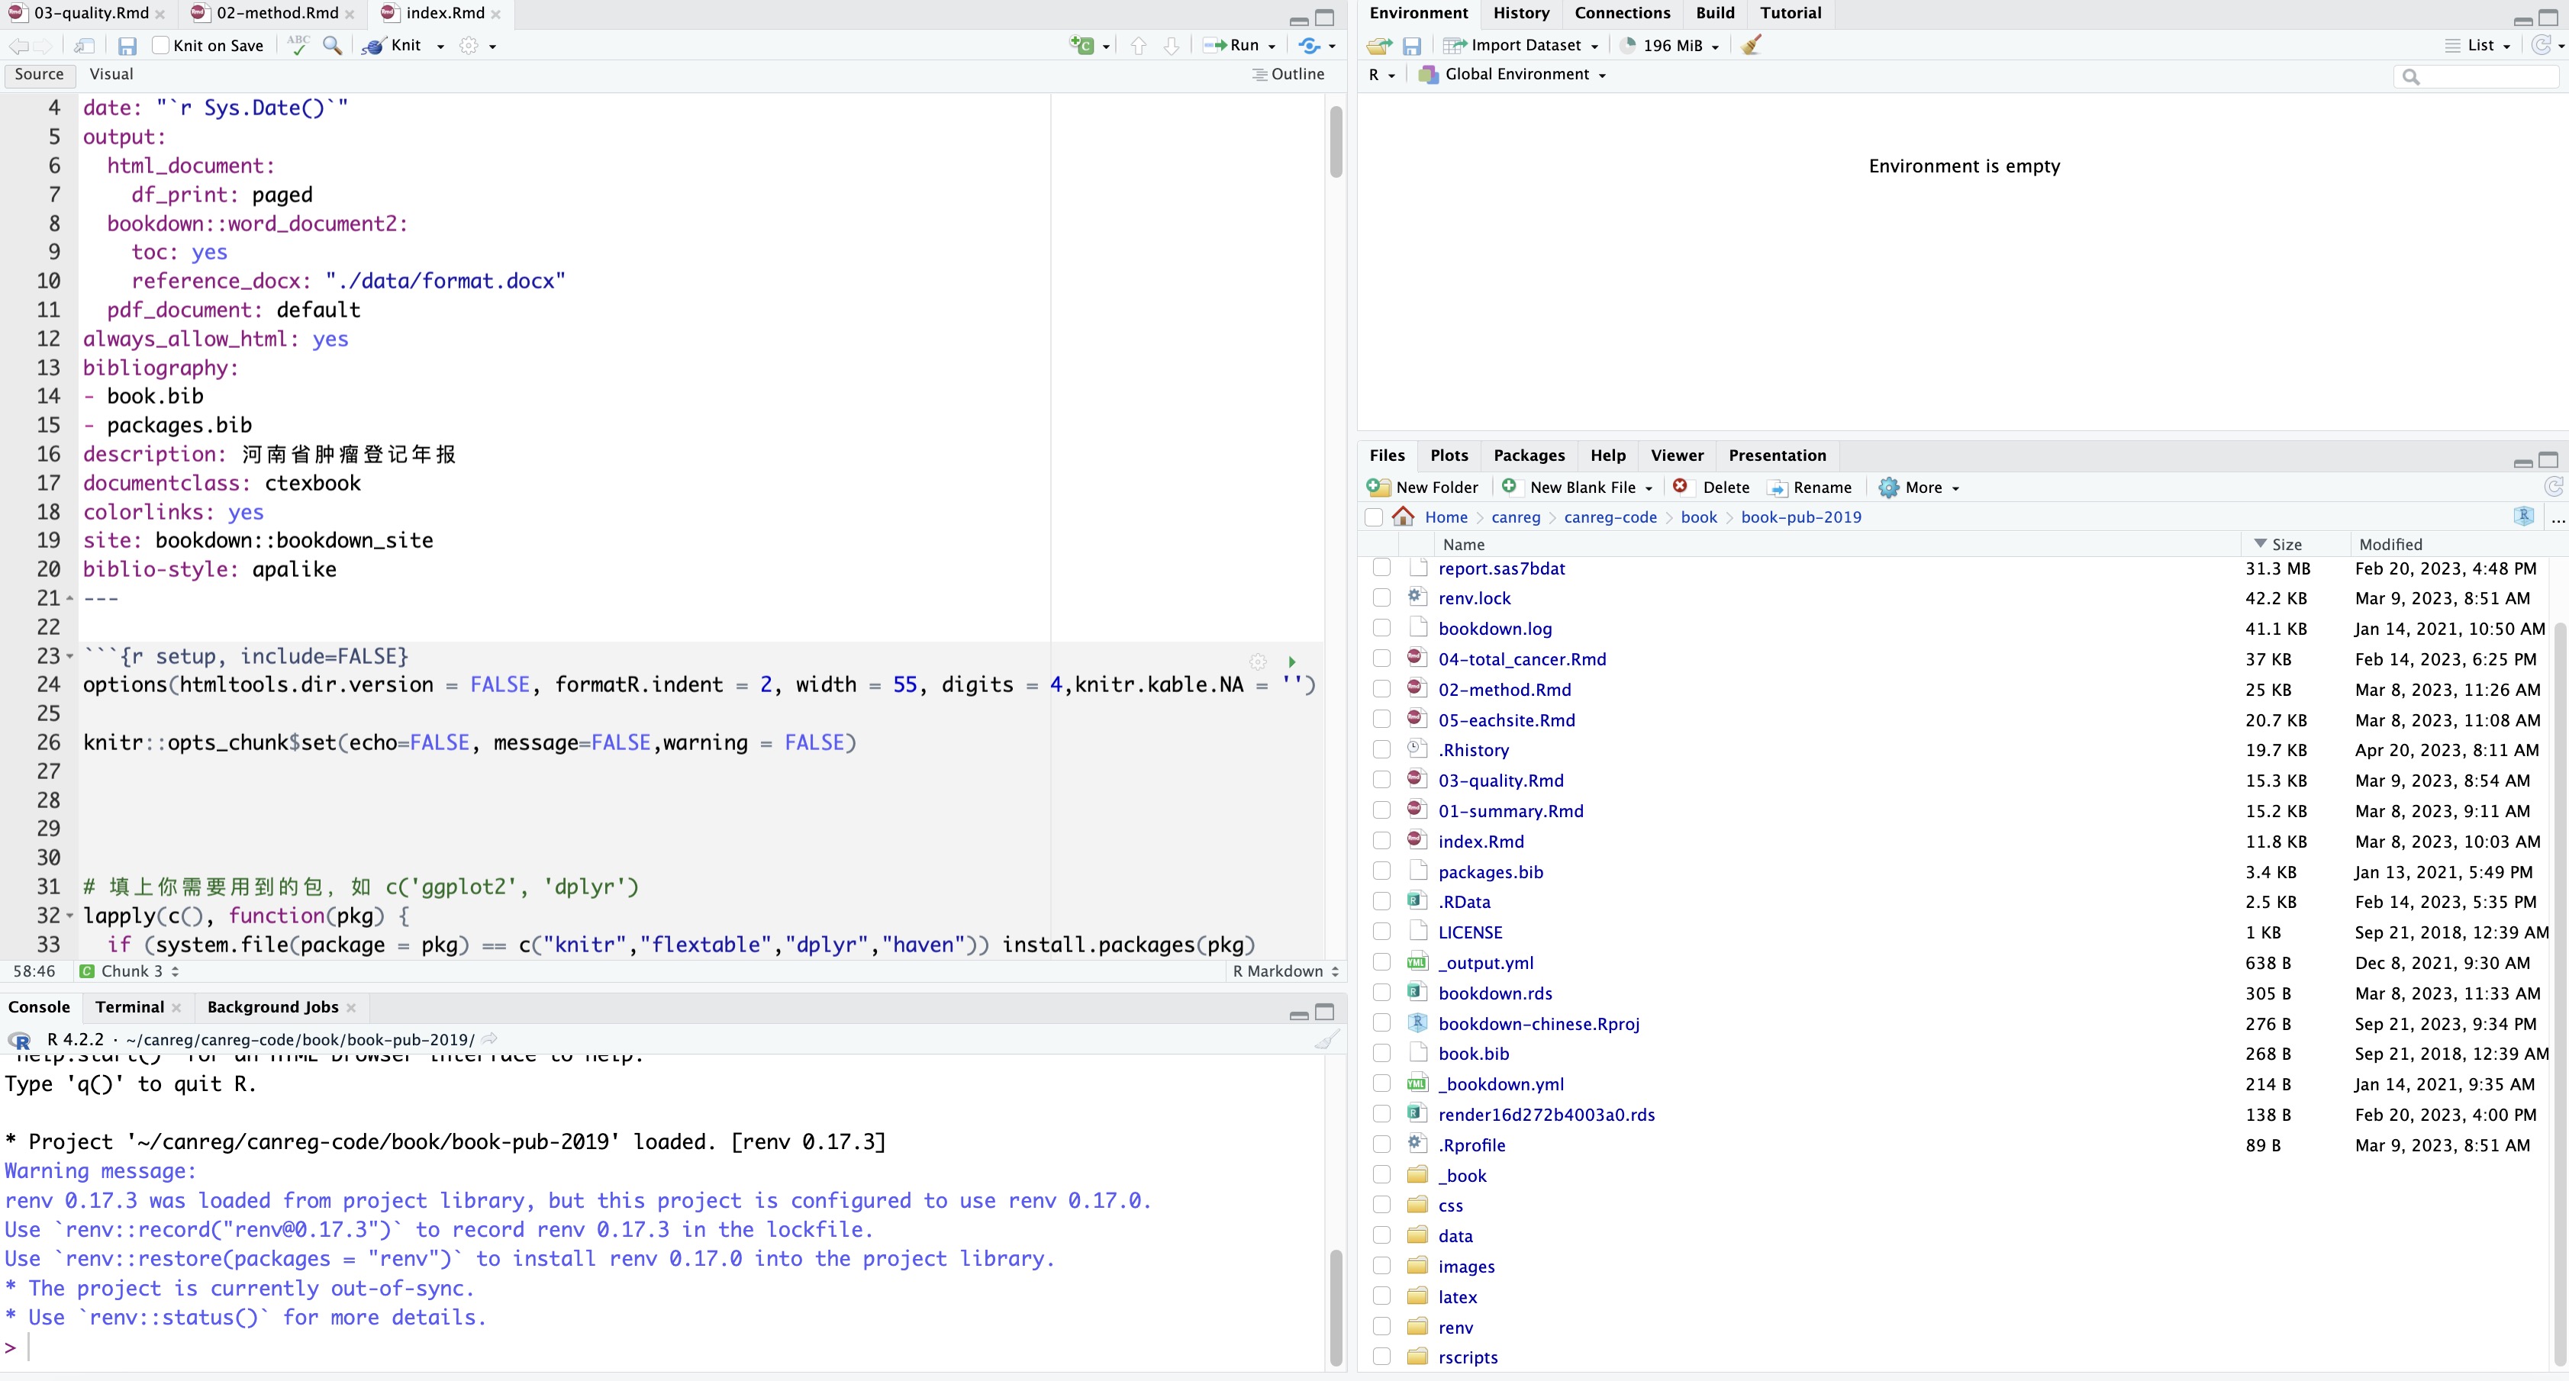The width and height of the screenshot is (2569, 1381).
Task: Open the Global Environment dropdown
Action: (x=1512, y=75)
